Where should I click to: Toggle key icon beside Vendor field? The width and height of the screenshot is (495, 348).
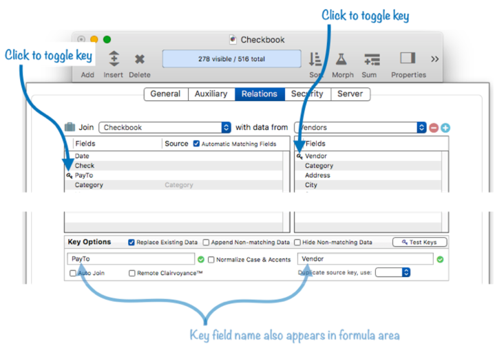299,156
